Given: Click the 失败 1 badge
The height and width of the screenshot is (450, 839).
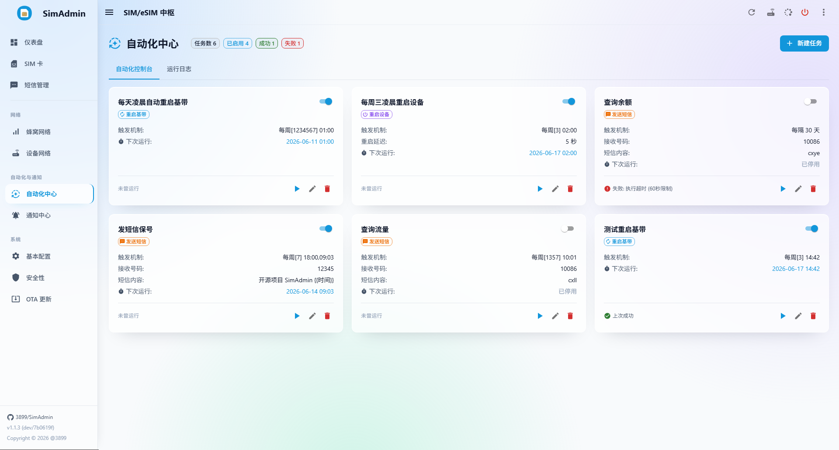Looking at the screenshot, I should [x=292, y=43].
